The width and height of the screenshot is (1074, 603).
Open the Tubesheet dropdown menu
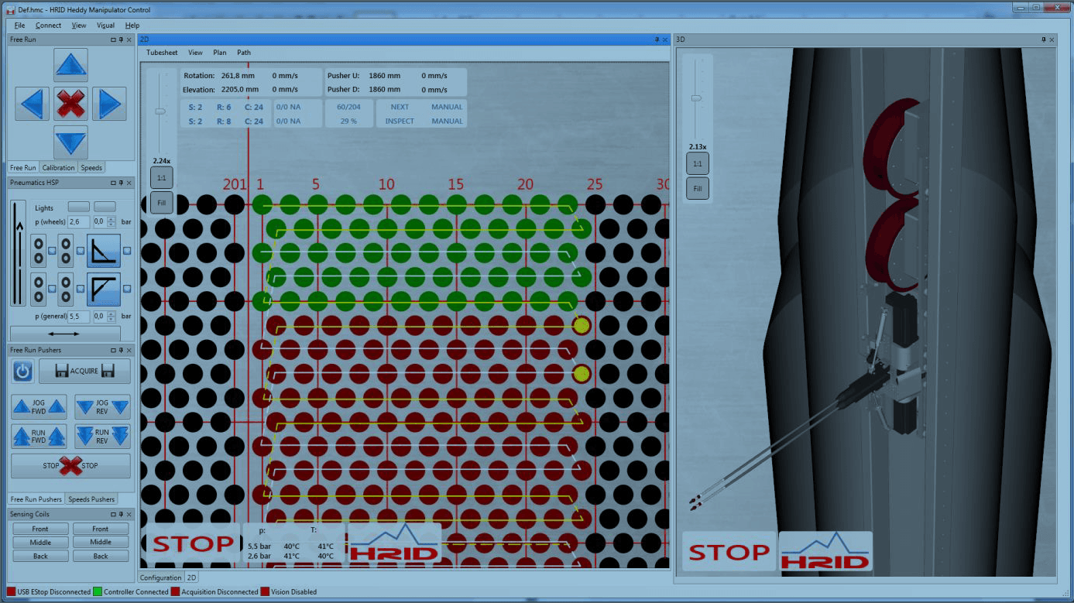click(162, 53)
